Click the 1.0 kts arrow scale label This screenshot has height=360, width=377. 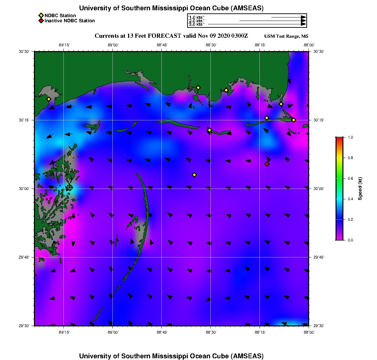click(196, 17)
